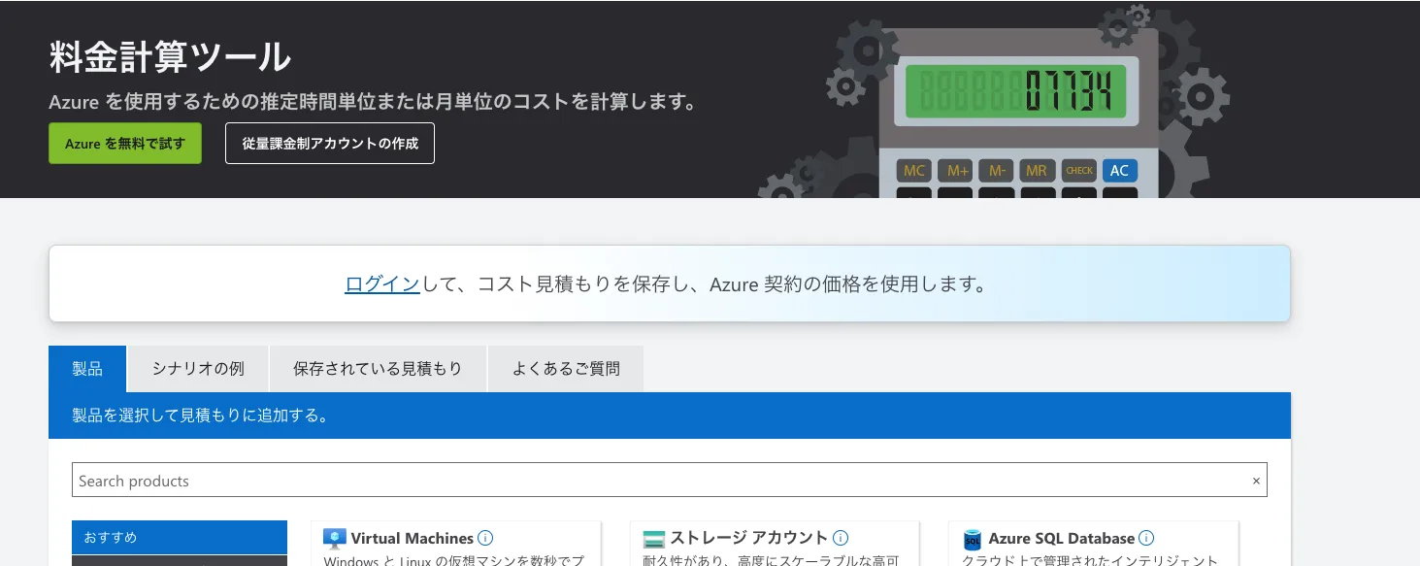
Task: Click the 料金計算ツール heading
Action: 170,57
